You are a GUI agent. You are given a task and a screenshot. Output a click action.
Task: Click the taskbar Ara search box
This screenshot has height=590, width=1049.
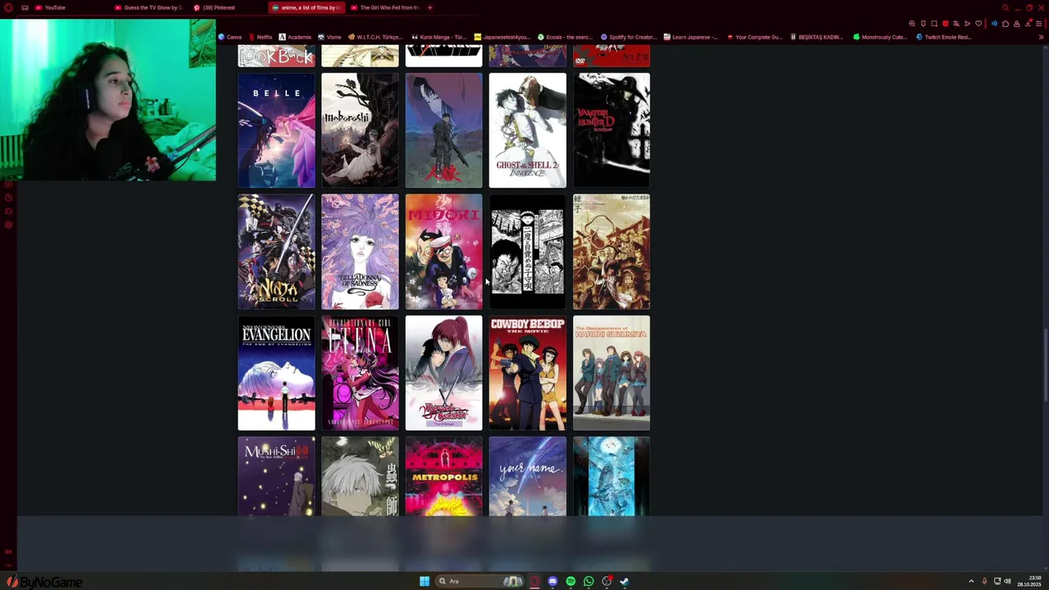[479, 581]
